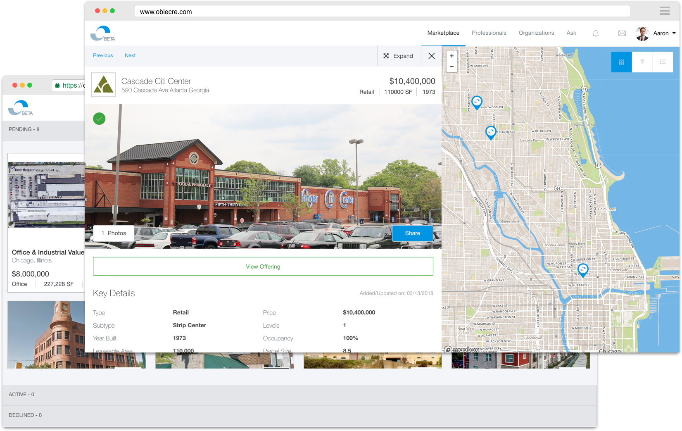682x431 pixels.
Task: Click the Mapbox logo on map
Action: (461, 350)
